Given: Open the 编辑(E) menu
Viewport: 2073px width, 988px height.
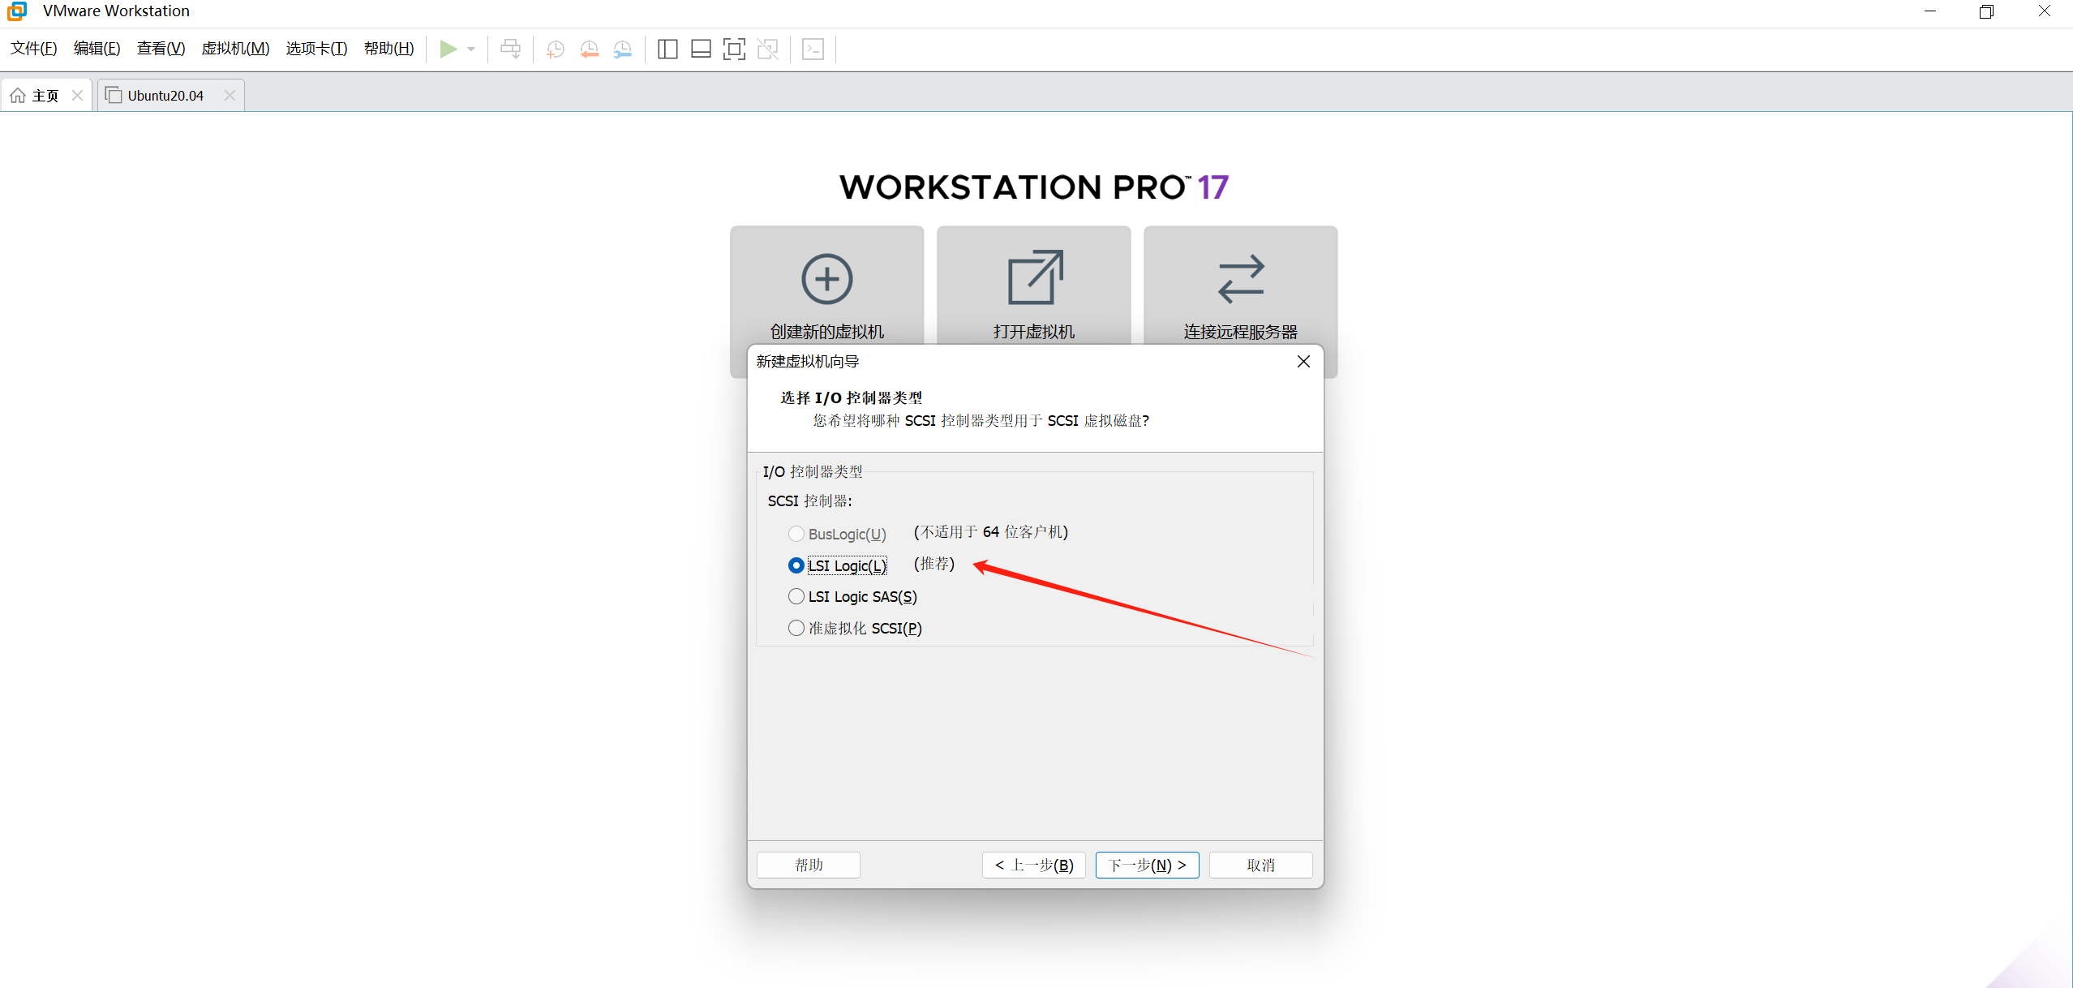Looking at the screenshot, I should click(97, 49).
